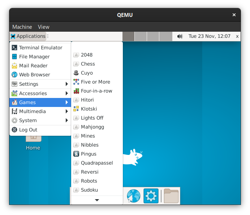
Task: Click the Mail Reader envelope icon
Action: point(14,66)
